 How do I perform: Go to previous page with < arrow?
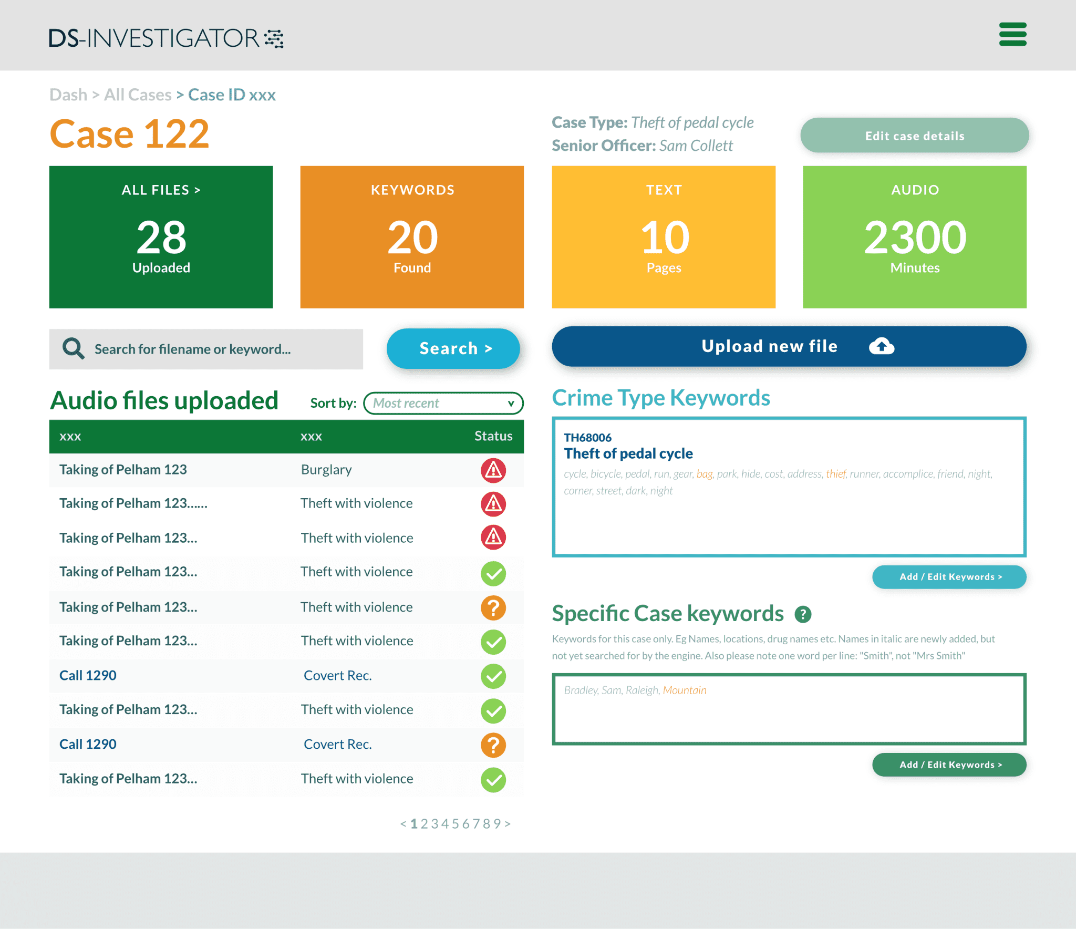[403, 824]
